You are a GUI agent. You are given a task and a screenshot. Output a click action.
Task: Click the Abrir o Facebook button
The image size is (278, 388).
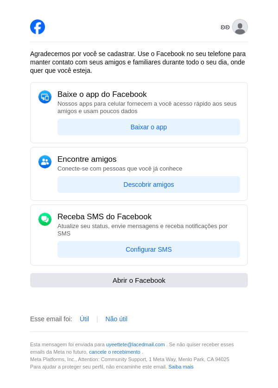click(139, 280)
